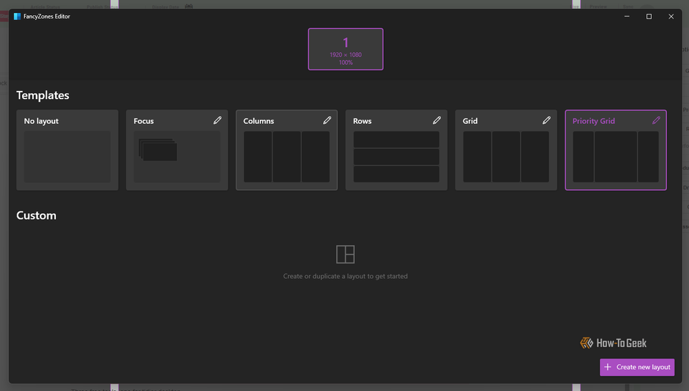
Task: Click the "Custom" section heading
Action: pos(36,215)
